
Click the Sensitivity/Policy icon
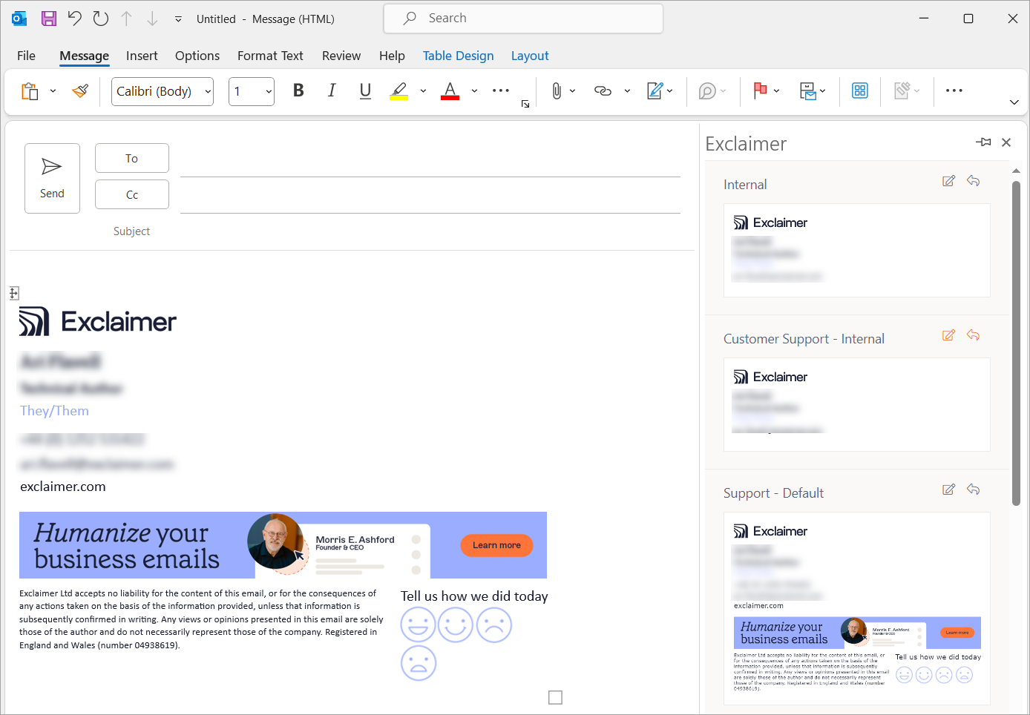[x=808, y=91]
